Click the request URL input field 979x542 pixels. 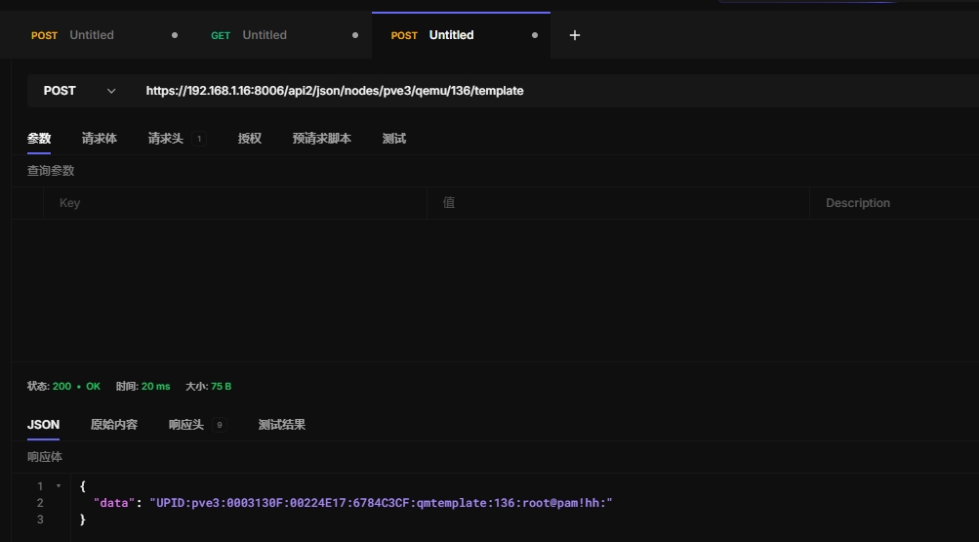[x=547, y=91]
